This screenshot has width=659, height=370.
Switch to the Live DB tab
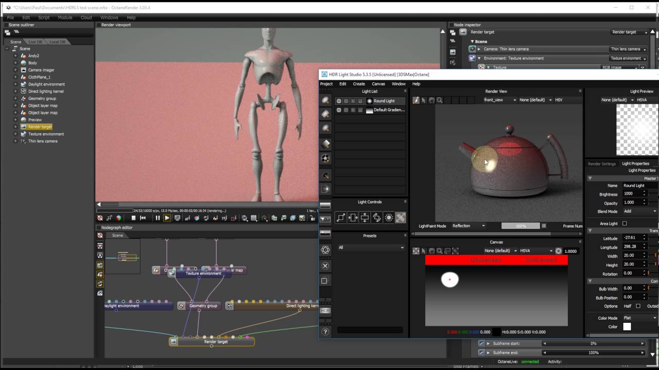pyautogui.click(x=36, y=42)
